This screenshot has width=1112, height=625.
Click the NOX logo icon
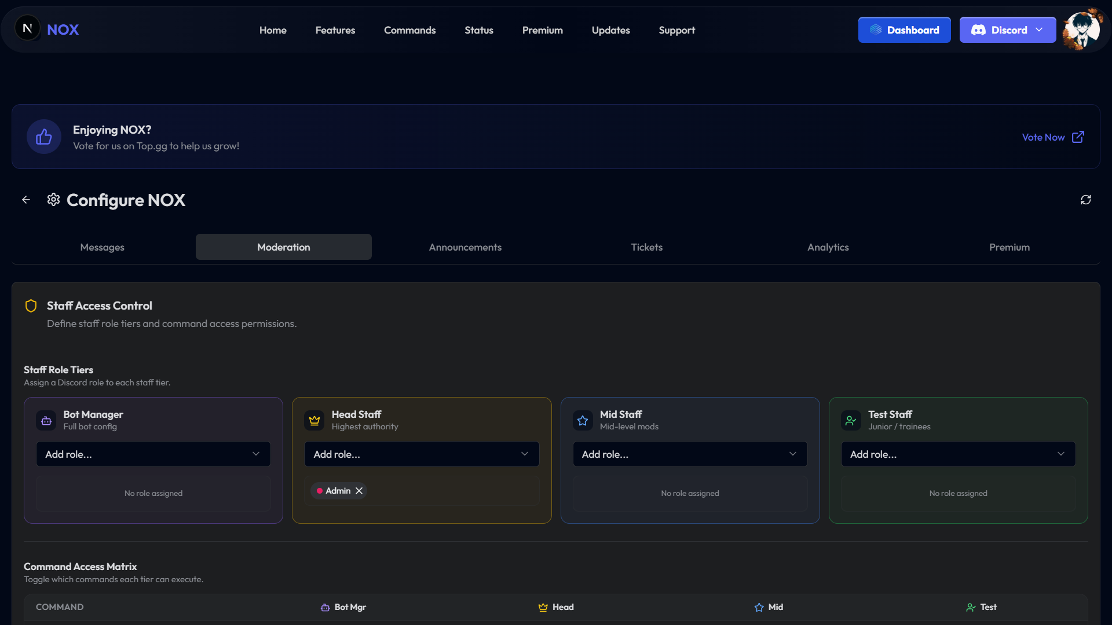(27, 28)
